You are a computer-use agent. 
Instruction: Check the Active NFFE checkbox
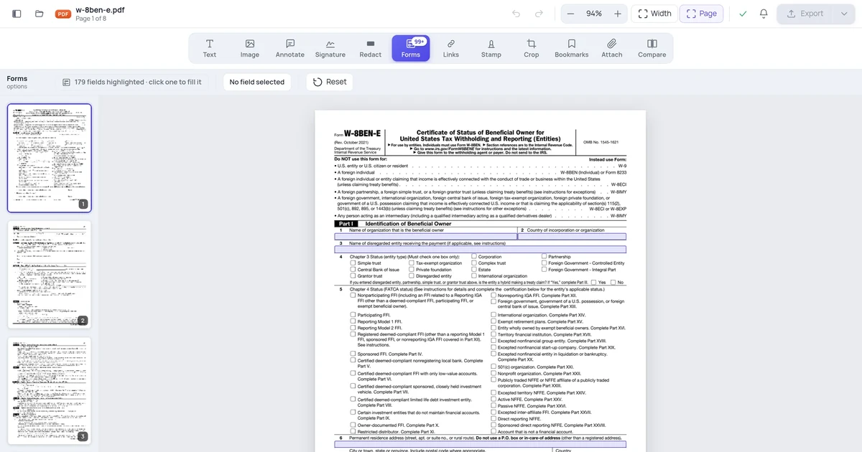click(x=493, y=400)
